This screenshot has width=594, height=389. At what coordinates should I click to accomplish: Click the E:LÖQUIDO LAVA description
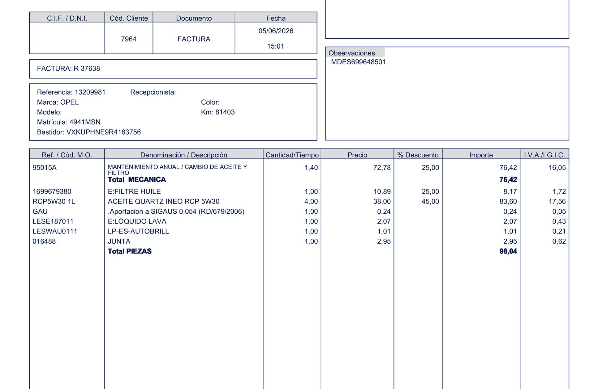(137, 221)
